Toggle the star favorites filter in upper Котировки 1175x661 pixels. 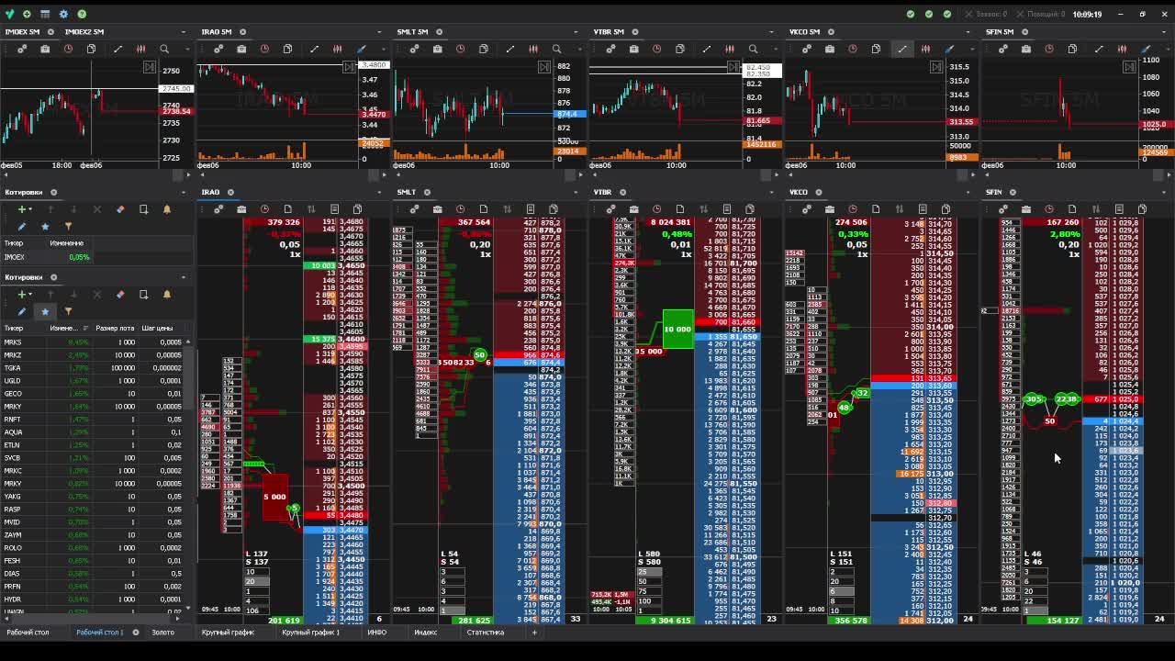(45, 226)
